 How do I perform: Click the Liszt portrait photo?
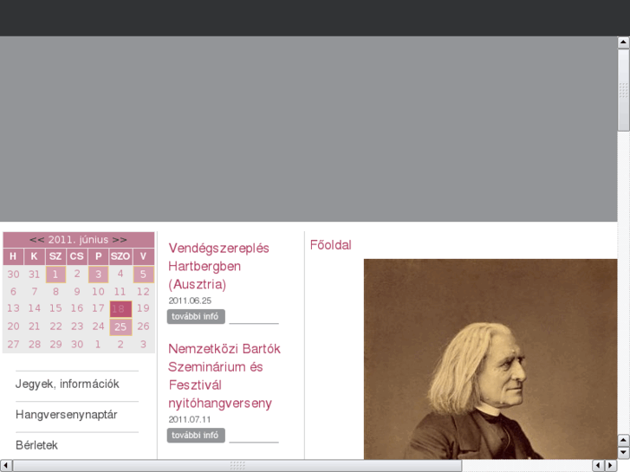click(490, 359)
